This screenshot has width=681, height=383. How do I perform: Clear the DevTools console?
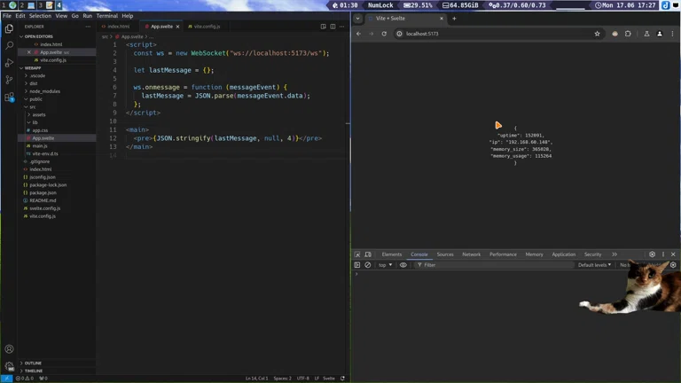[x=368, y=265]
